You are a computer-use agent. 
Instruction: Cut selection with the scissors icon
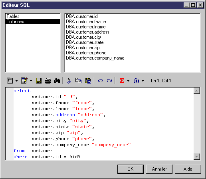click(69, 81)
